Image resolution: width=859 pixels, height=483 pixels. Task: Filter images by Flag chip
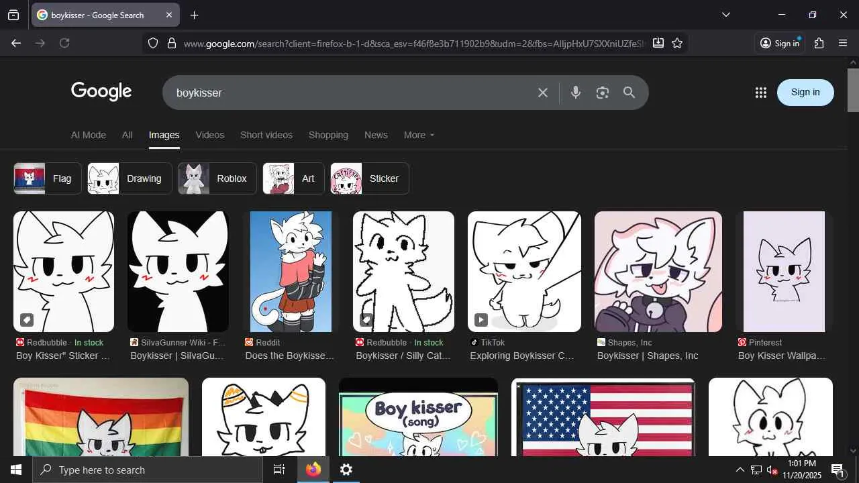[48, 178]
